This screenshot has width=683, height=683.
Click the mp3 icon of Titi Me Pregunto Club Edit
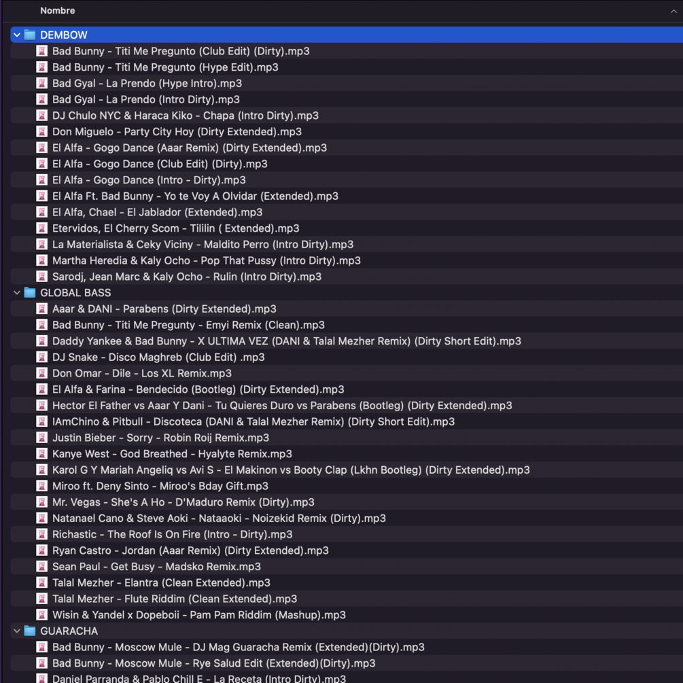[42, 51]
